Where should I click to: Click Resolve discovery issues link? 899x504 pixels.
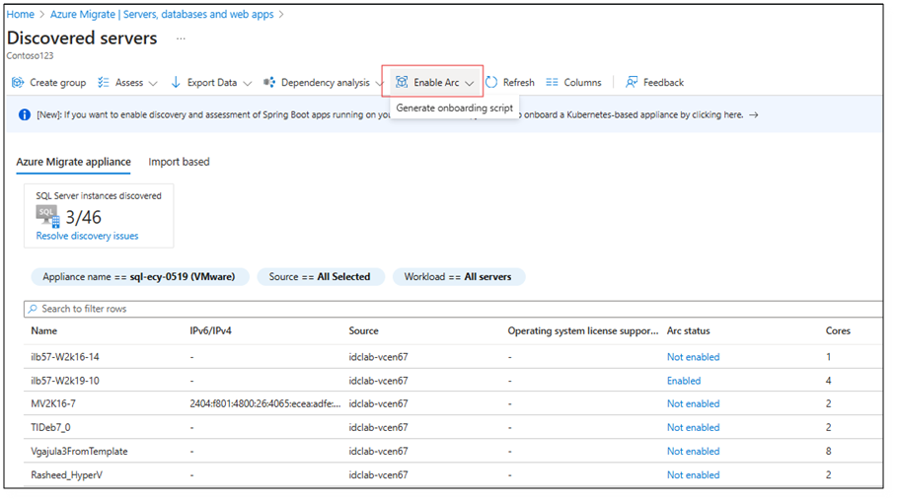[x=87, y=236]
